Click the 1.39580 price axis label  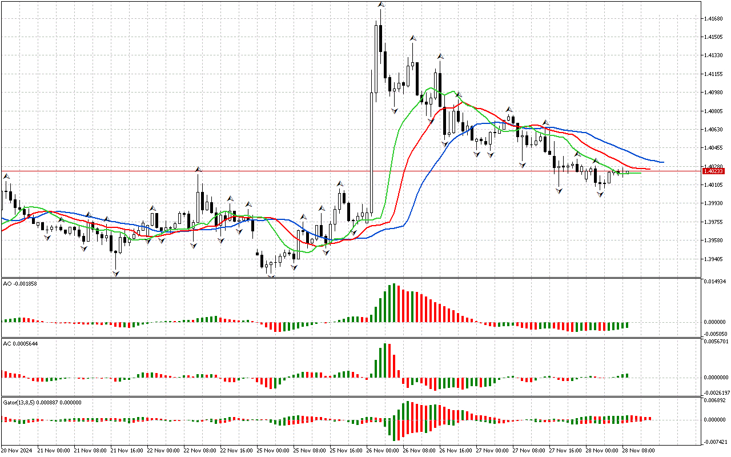(x=713, y=240)
